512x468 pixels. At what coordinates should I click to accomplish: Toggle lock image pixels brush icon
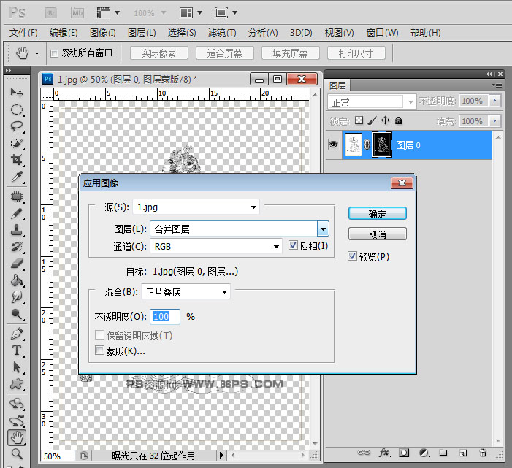372,120
